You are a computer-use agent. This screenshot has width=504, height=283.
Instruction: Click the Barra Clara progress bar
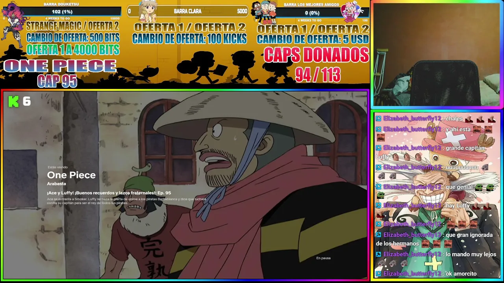(x=187, y=11)
